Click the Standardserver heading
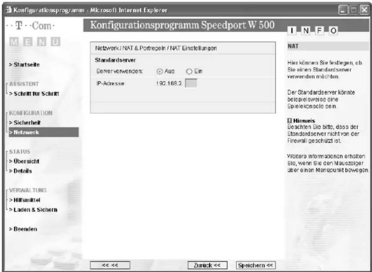This screenshot has height=272, width=372. coord(115,60)
